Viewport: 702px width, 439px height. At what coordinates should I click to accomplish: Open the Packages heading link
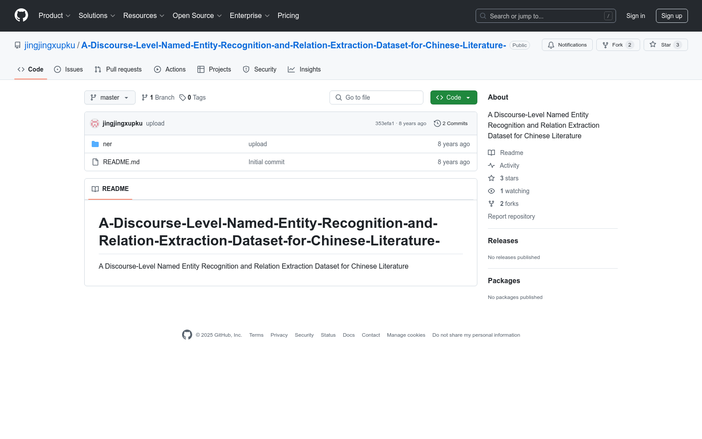point(504,281)
